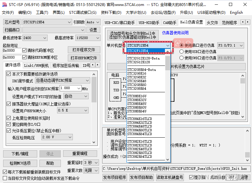Click 打开EEPROM文件 button
Image resolution: width=252 pixels, height=183 pixels.
click(84, 58)
